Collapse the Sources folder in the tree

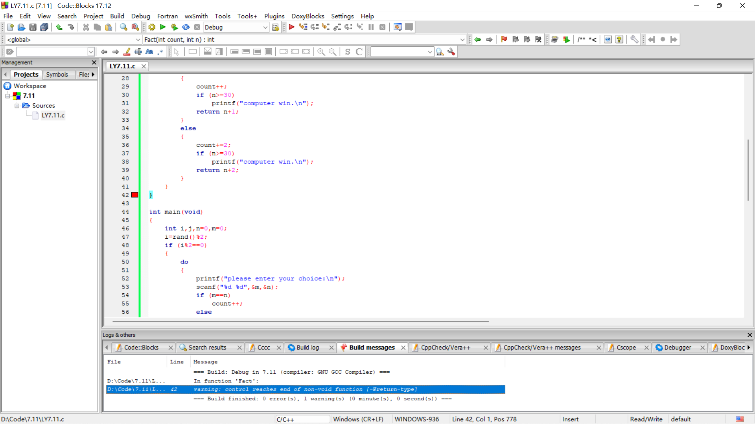point(17,106)
